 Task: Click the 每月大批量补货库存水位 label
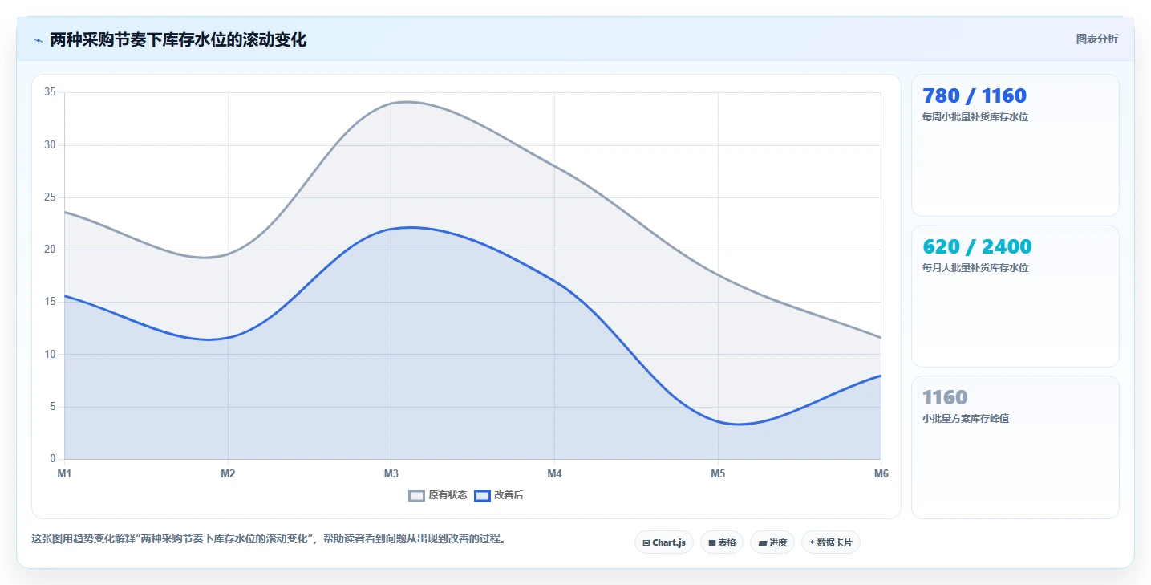(x=975, y=268)
